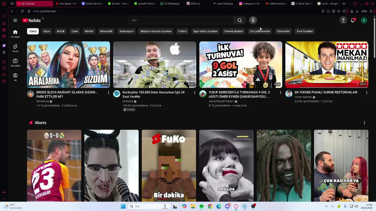376x211 pixels.
Task: Open options for Kardeşime 100.000 Dolar video
Action: tap(194, 93)
